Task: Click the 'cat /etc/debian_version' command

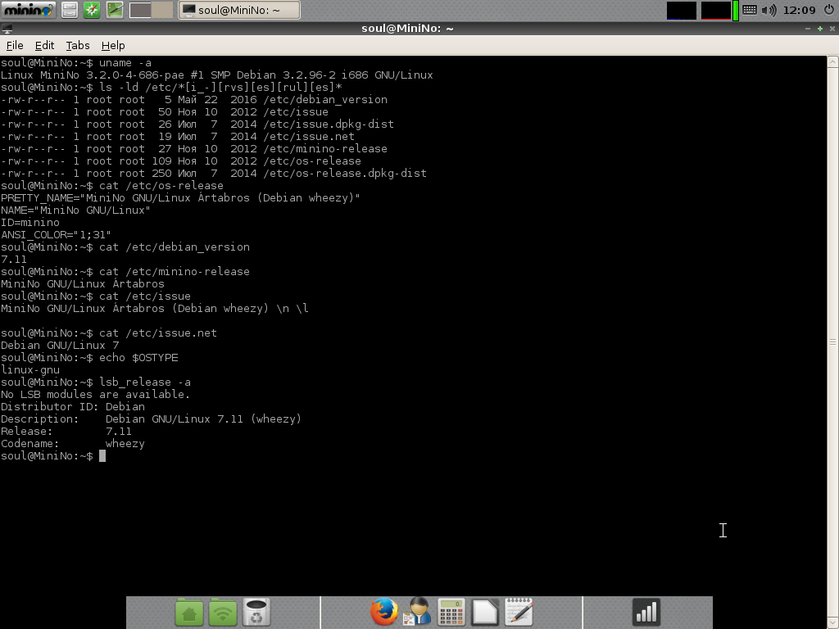Action: coord(175,247)
